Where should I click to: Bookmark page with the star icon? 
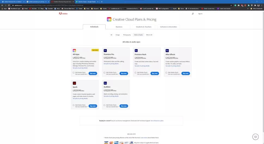click(231, 5)
